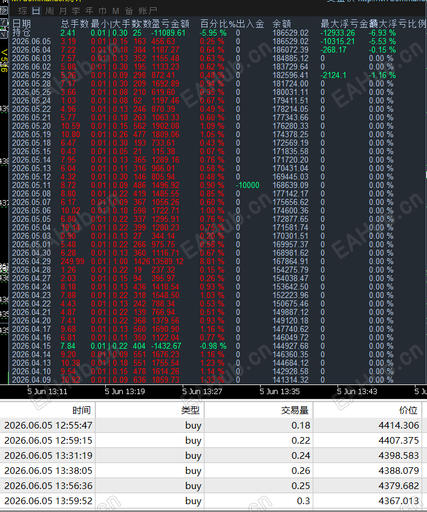Screen dimensions: 427x512
Task: Select the 2026.04.14 date row
Action: tap(31, 355)
